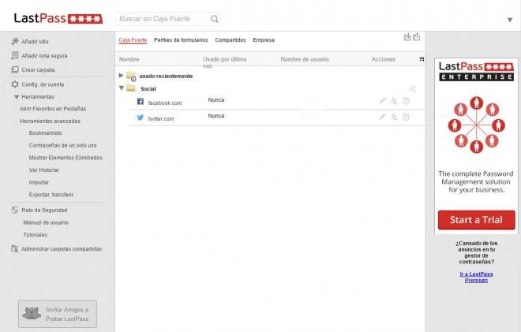Viewport: 521px width, 332px height.
Task: Delete the twitter.com entry
Action: click(x=406, y=117)
